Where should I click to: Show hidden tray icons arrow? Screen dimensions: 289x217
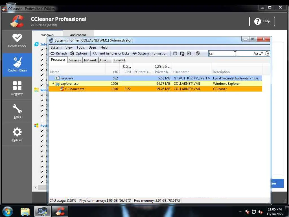click(x=240, y=212)
